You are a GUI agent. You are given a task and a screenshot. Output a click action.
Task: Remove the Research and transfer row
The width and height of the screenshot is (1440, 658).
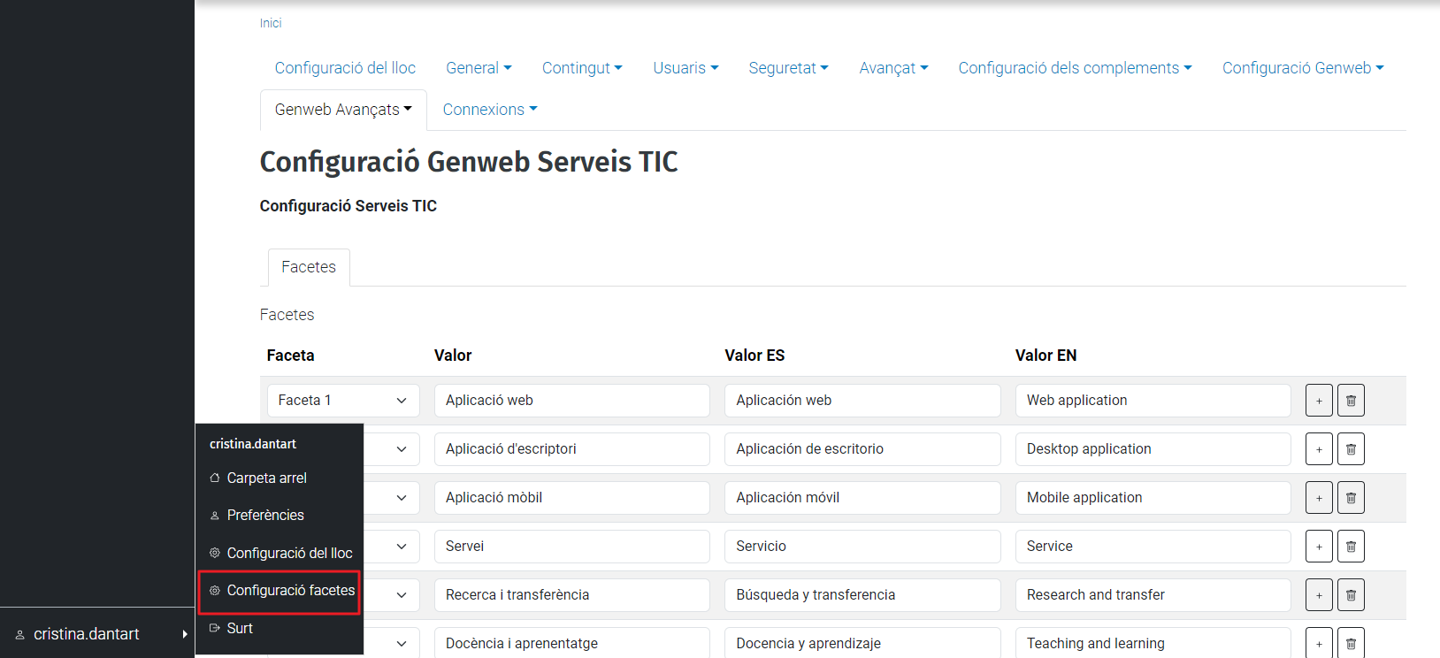(1351, 595)
